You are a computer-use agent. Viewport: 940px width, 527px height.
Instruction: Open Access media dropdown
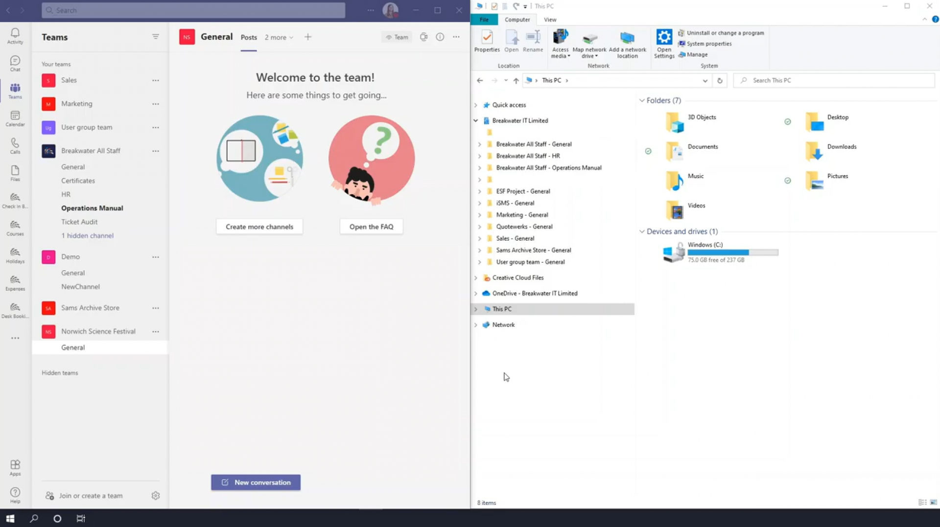tap(561, 44)
